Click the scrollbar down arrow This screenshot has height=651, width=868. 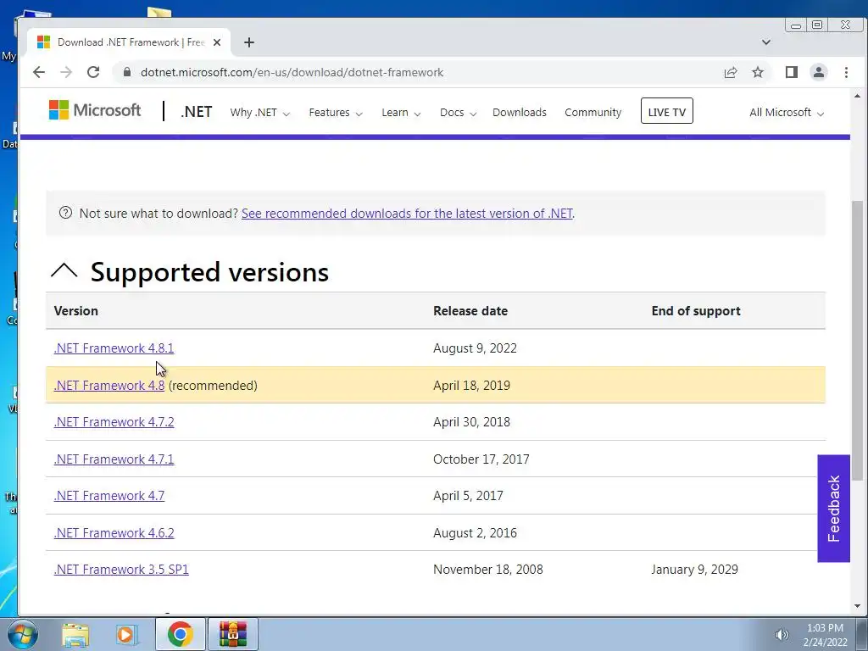[858, 606]
